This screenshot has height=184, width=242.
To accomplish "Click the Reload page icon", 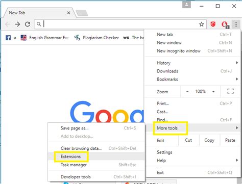I will 28,24.
